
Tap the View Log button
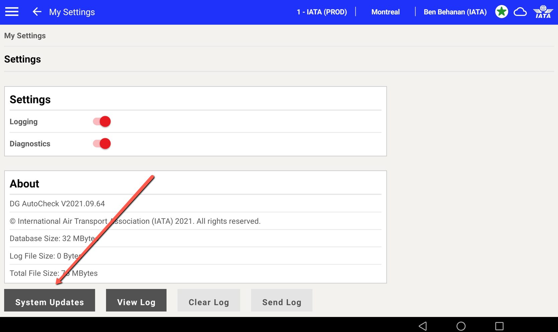point(136,300)
